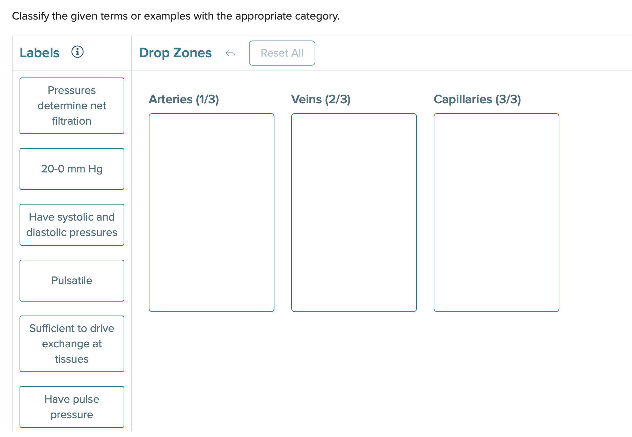Click the Capillaries (3/3) heading

(477, 99)
